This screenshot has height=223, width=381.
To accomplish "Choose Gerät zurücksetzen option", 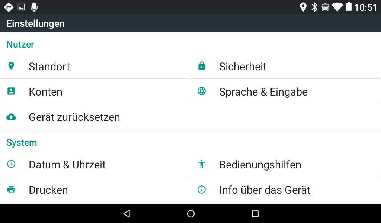I will [74, 117].
